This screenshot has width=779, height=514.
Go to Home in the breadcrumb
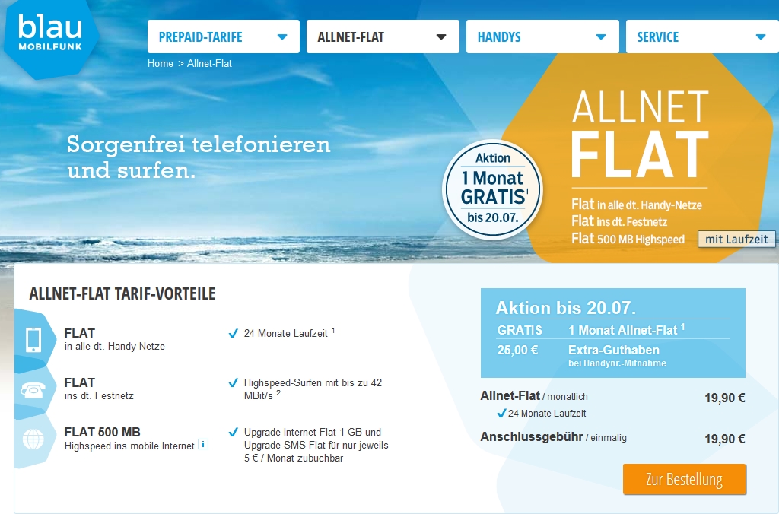pos(160,64)
